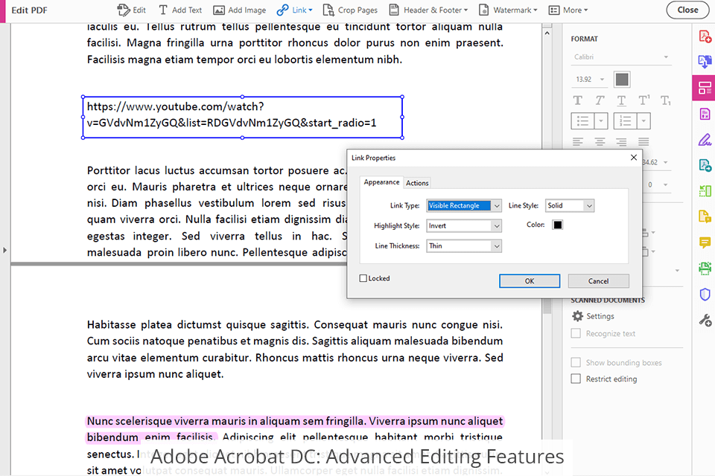Justify text in the Format panel
The width and height of the screenshot is (715, 476).
(643, 141)
